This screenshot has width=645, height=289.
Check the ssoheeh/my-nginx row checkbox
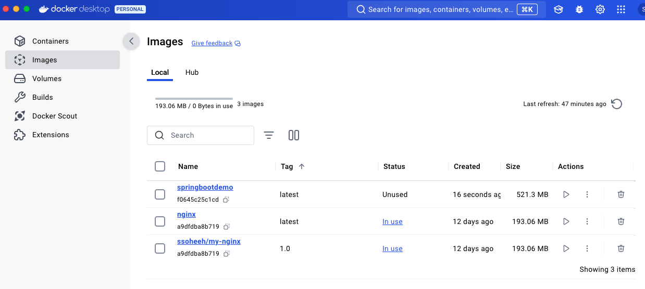pyautogui.click(x=160, y=248)
